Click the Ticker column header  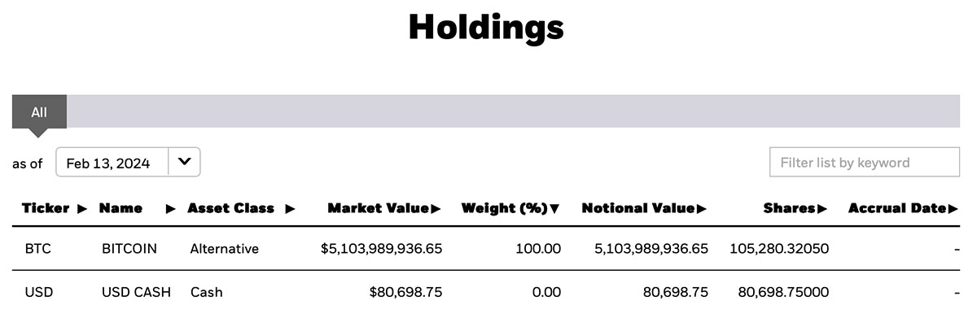47,208
